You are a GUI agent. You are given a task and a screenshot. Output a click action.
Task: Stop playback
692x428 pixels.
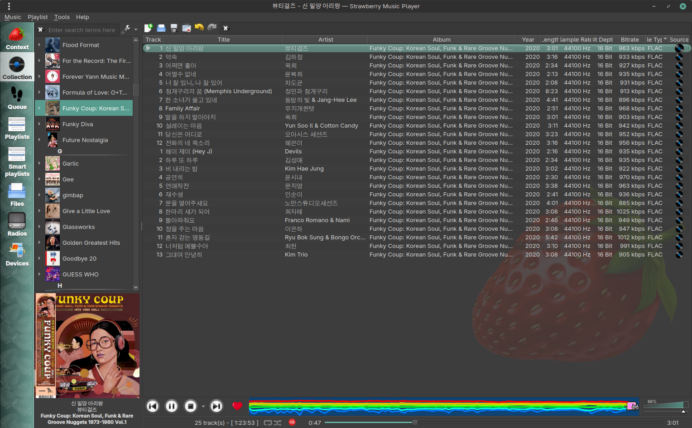[191, 406]
